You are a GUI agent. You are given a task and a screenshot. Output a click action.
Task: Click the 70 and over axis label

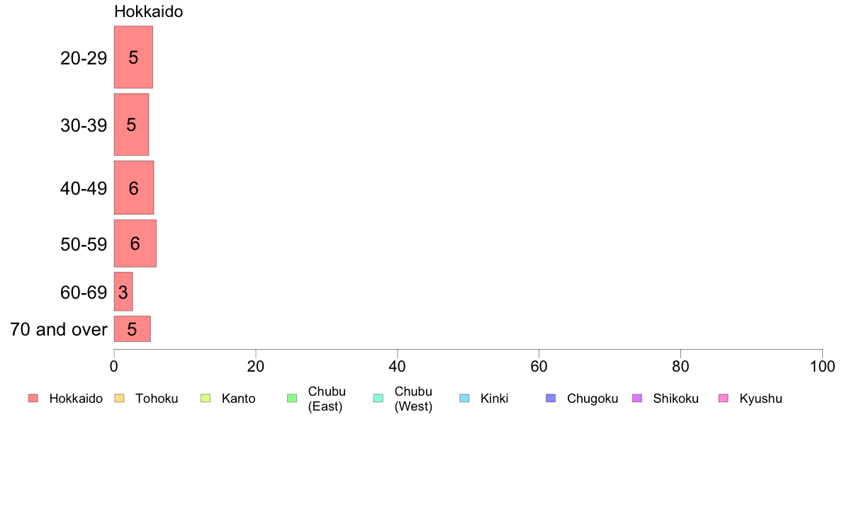(59, 329)
